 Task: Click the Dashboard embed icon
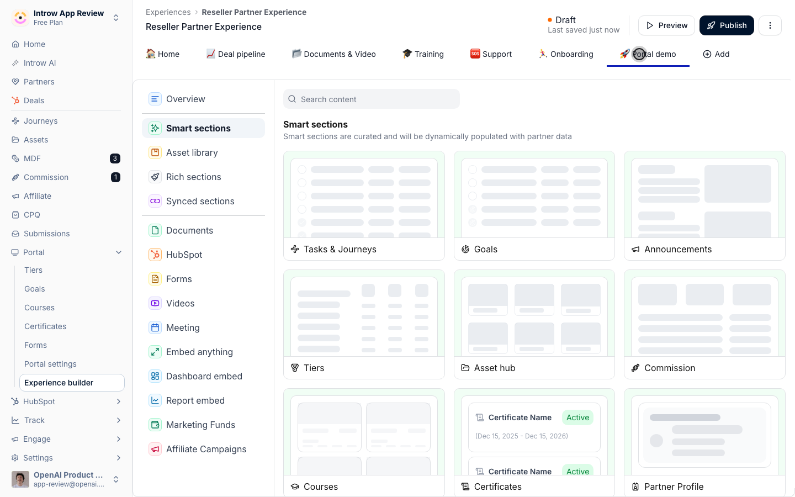pyautogui.click(x=155, y=376)
